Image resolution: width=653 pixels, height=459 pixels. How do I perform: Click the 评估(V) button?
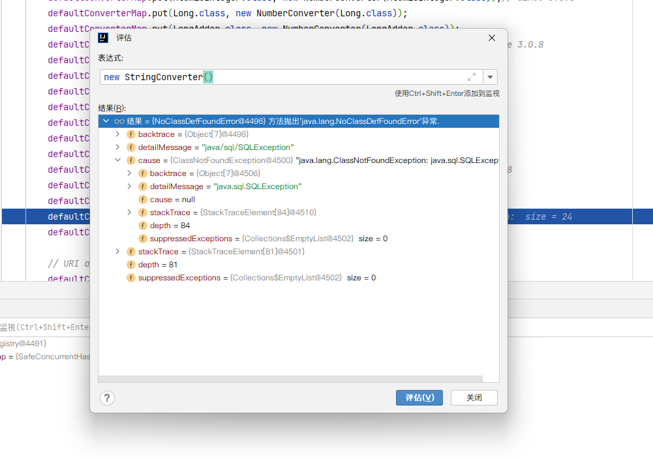coord(419,397)
